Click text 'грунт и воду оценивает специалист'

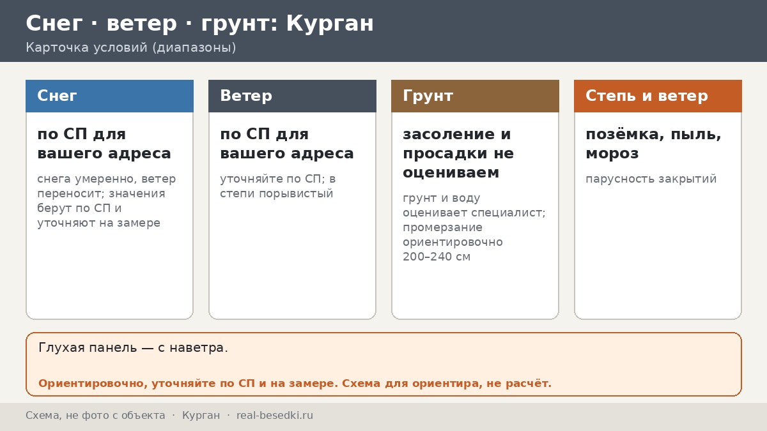tap(474, 206)
